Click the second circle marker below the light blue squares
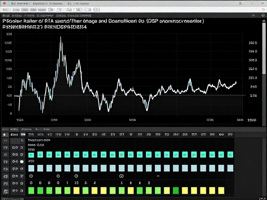The image size is (267, 200). pos(58,176)
